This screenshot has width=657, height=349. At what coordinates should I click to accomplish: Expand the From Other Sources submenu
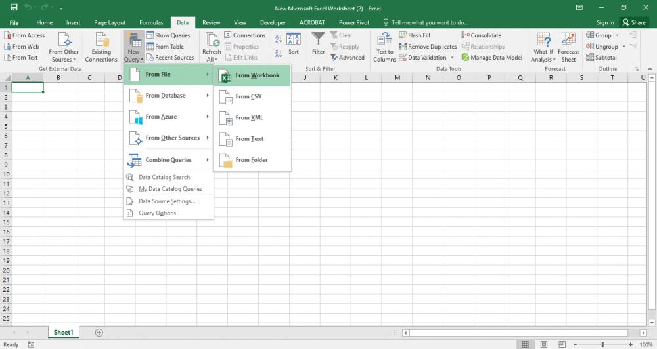(168, 138)
